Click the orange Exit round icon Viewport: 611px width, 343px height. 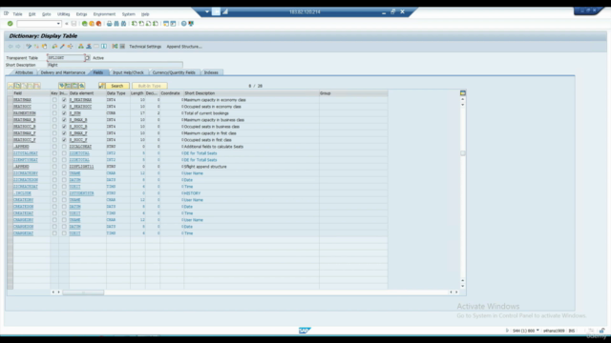pyautogui.click(x=92, y=24)
